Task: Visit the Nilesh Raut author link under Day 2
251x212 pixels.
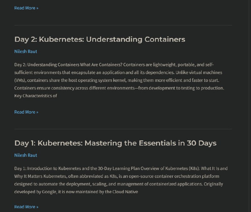Action: point(26,51)
